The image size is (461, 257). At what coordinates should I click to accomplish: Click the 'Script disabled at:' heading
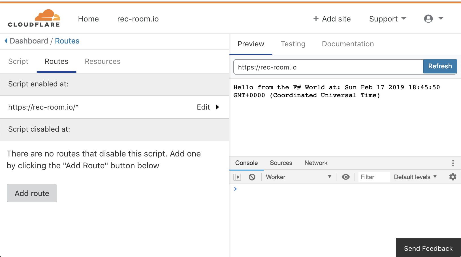[39, 129]
